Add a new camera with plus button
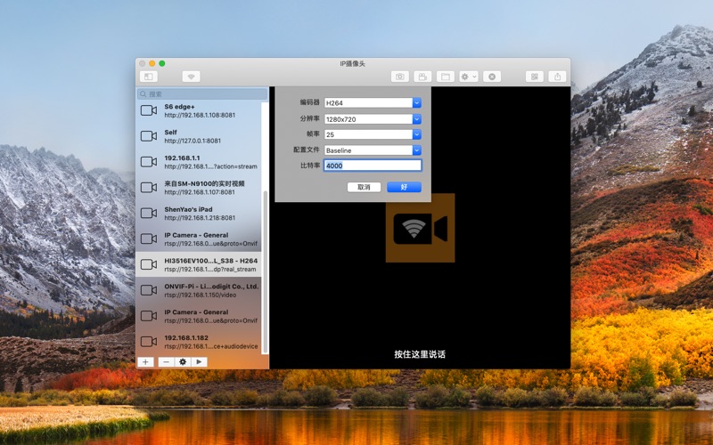 [x=146, y=361]
